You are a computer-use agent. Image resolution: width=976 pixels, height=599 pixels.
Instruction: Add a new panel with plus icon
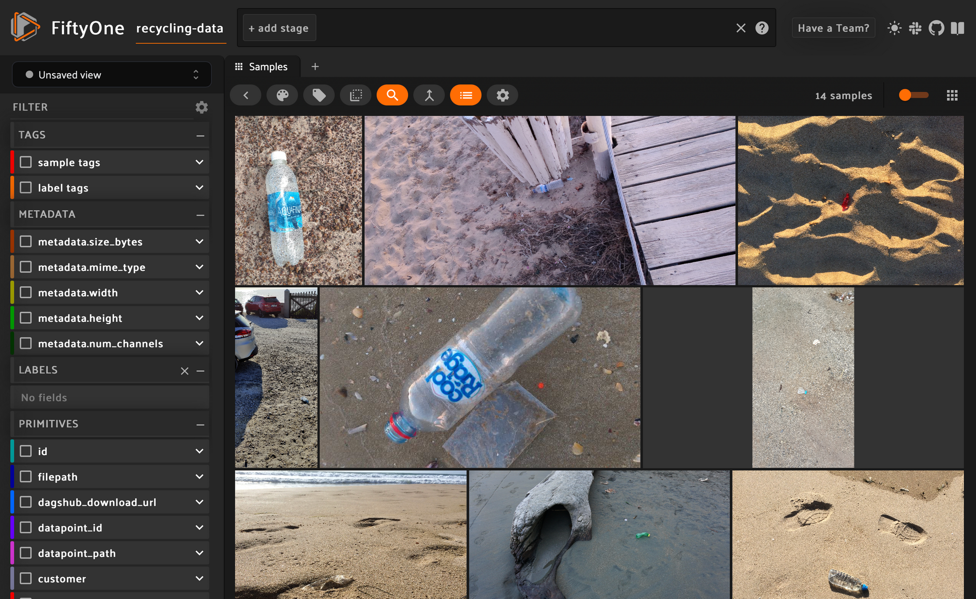tap(315, 66)
